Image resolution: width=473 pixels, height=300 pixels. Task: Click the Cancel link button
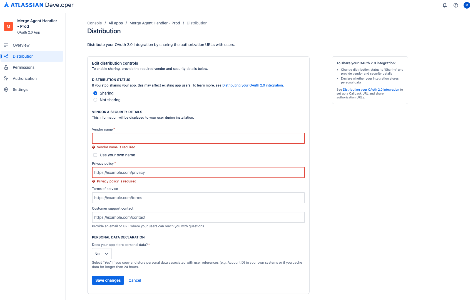click(135, 280)
